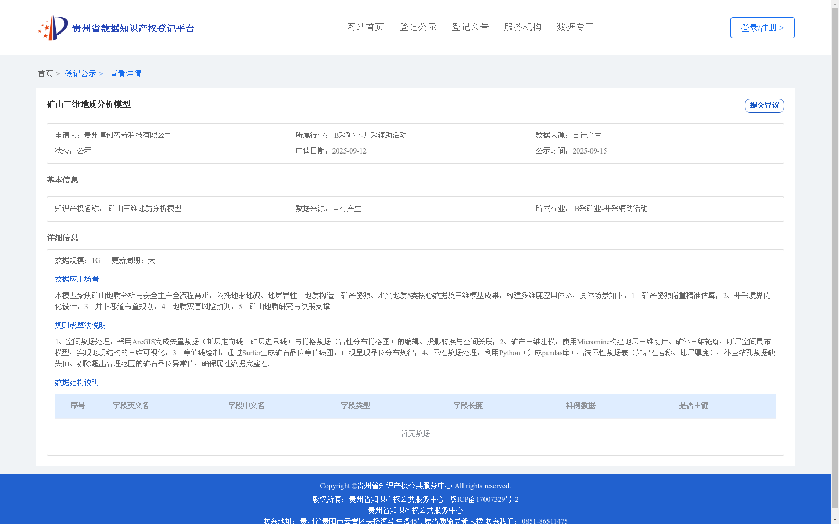The height and width of the screenshot is (524, 839).
Task: Click the 样例数据 column header
Action: (x=581, y=406)
